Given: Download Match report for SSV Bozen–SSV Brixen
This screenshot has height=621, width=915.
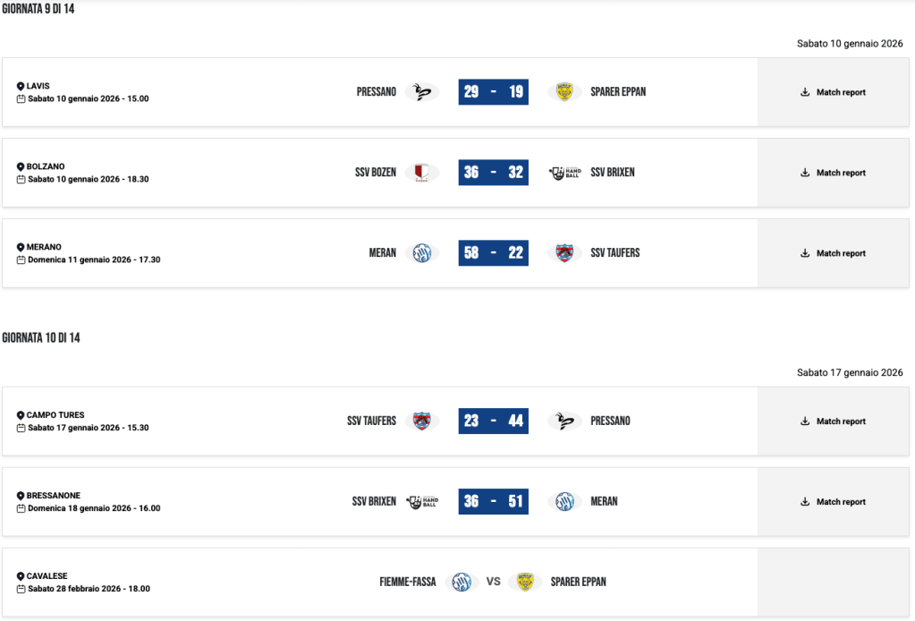Looking at the screenshot, I should click(x=833, y=173).
